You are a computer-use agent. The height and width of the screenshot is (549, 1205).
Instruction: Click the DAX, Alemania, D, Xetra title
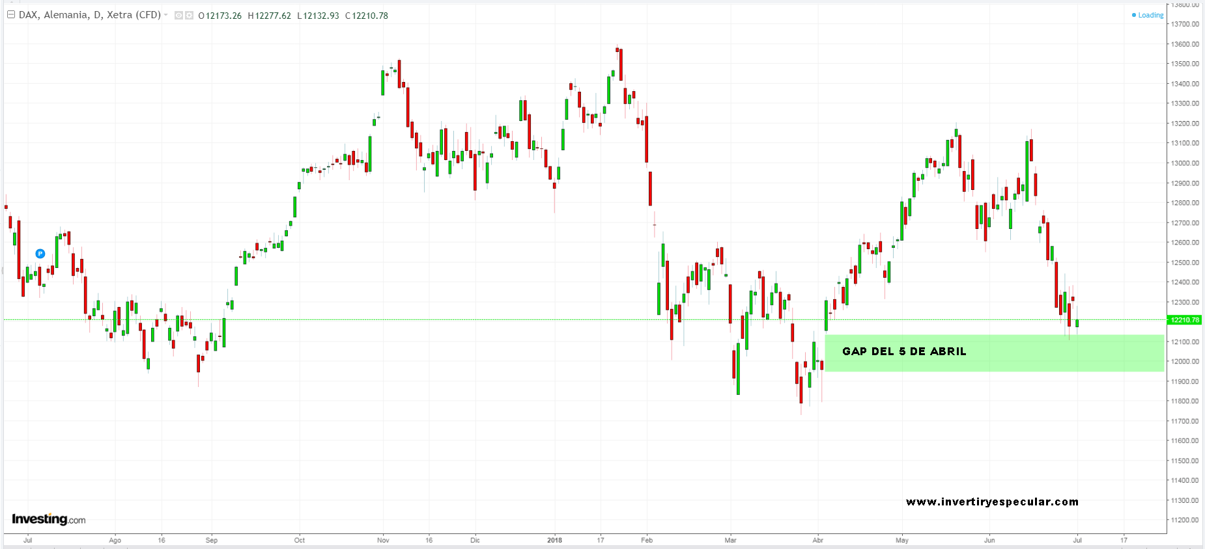89,15
